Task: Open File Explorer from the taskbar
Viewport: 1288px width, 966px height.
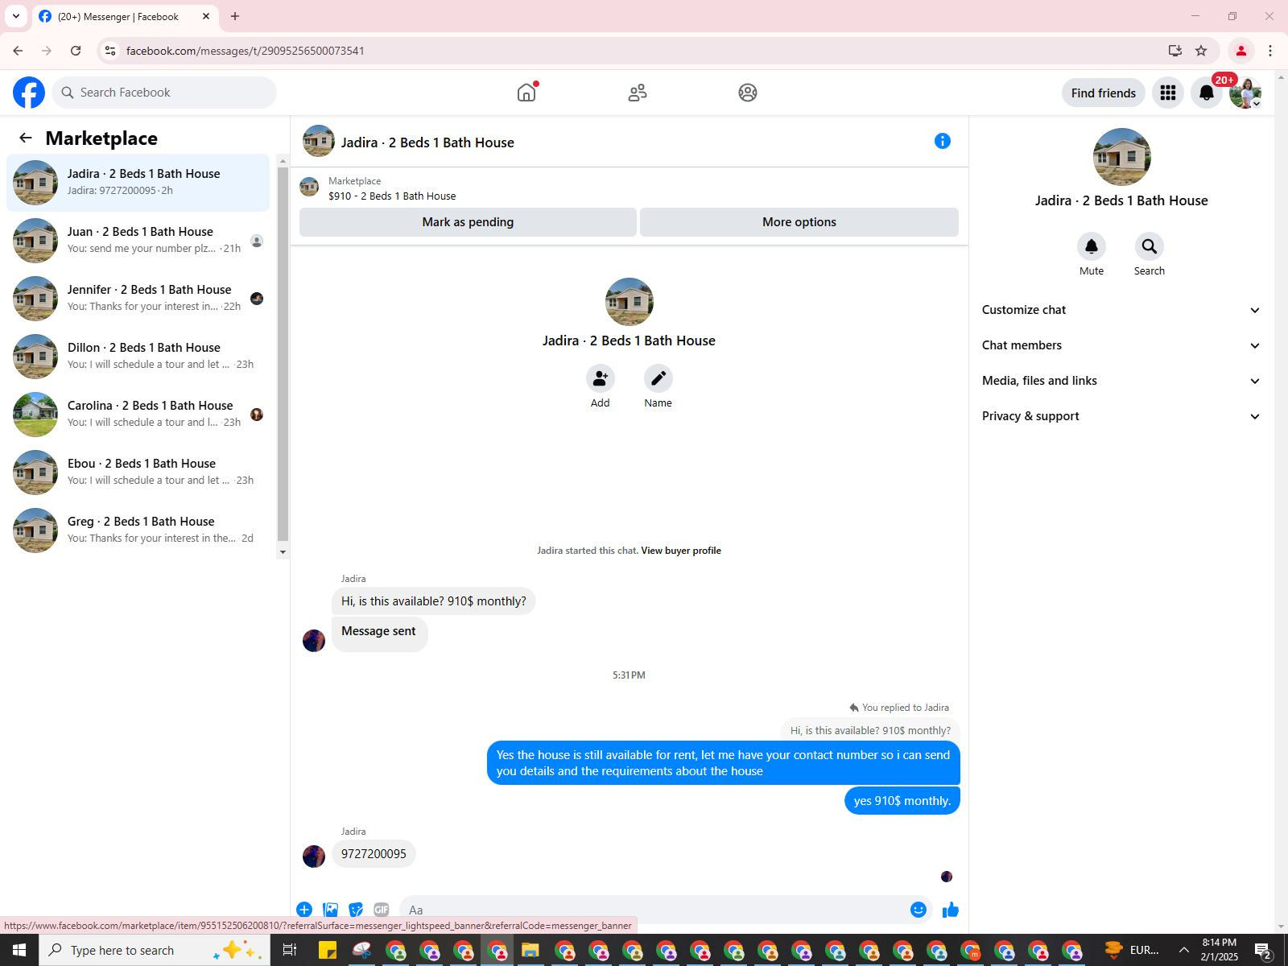Action: click(x=530, y=950)
